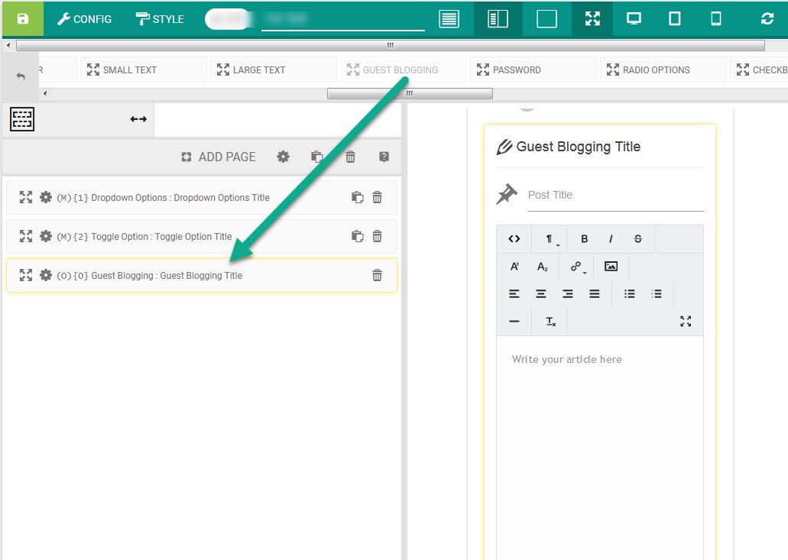Switch to desktop preview icon
Viewport: 788px width, 560px height.
(x=633, y=19)
